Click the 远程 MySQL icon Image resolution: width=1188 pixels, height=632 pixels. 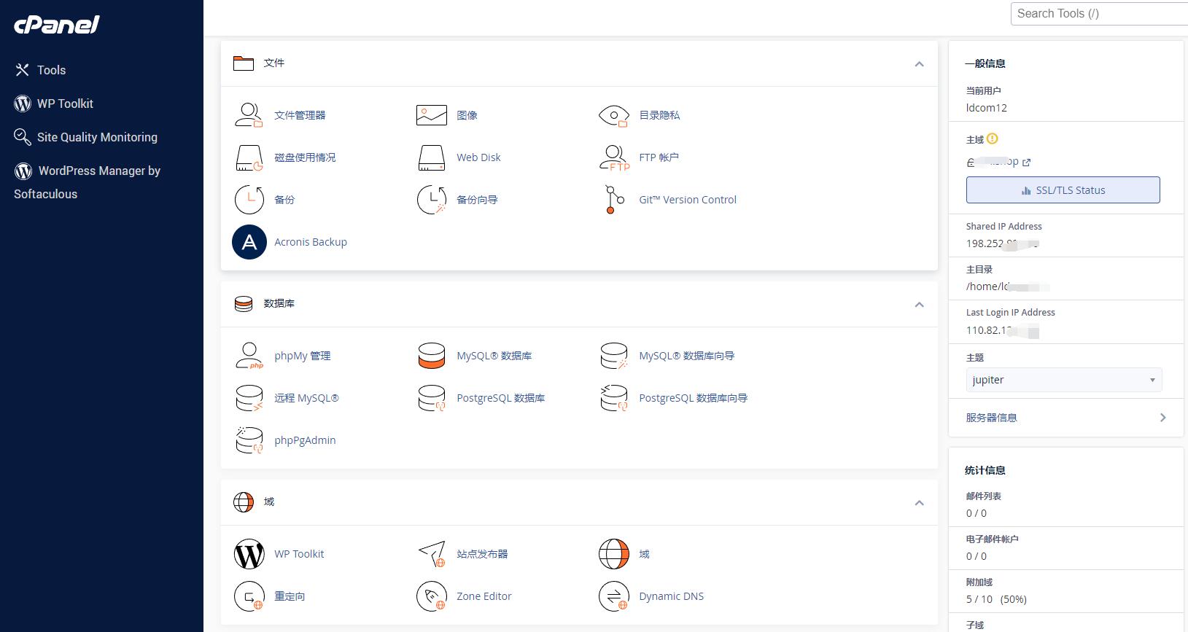pyautogui.click(x=249, y=398)
